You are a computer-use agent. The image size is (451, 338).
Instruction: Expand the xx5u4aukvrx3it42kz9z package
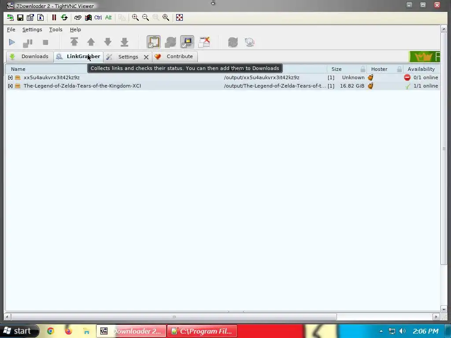pyautogui.click(x=11, y=77)
